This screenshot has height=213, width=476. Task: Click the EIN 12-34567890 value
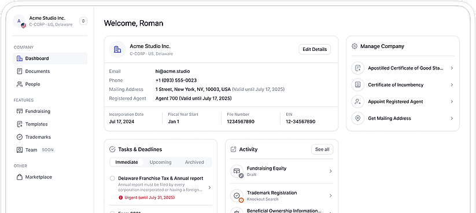[301, 122]
